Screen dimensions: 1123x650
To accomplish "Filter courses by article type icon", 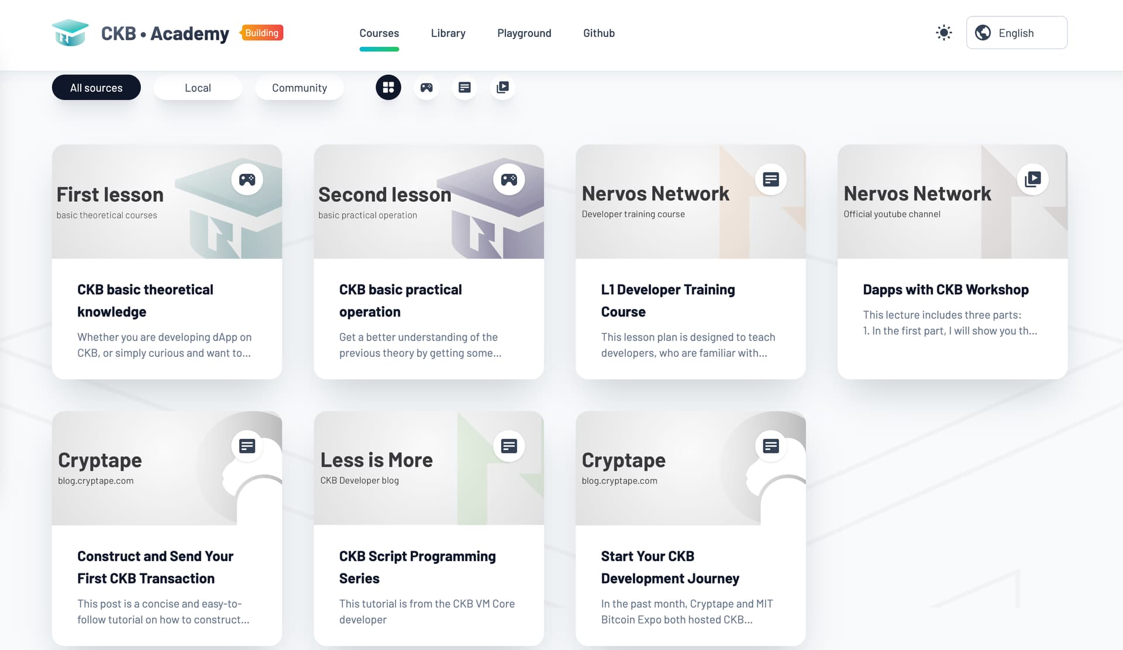I will click(464, 88).
